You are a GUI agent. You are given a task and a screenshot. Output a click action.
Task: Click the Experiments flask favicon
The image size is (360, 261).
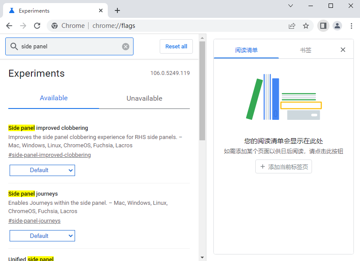click(x=12, y=10)
